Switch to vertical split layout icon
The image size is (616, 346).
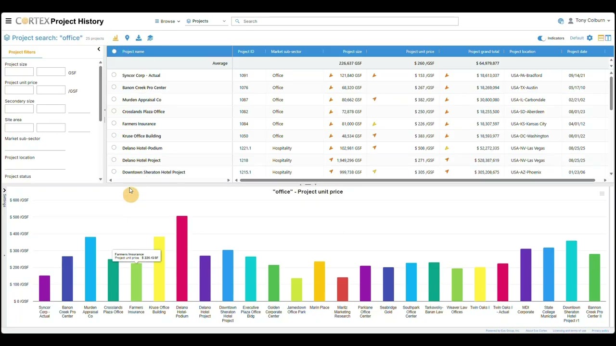608,38
